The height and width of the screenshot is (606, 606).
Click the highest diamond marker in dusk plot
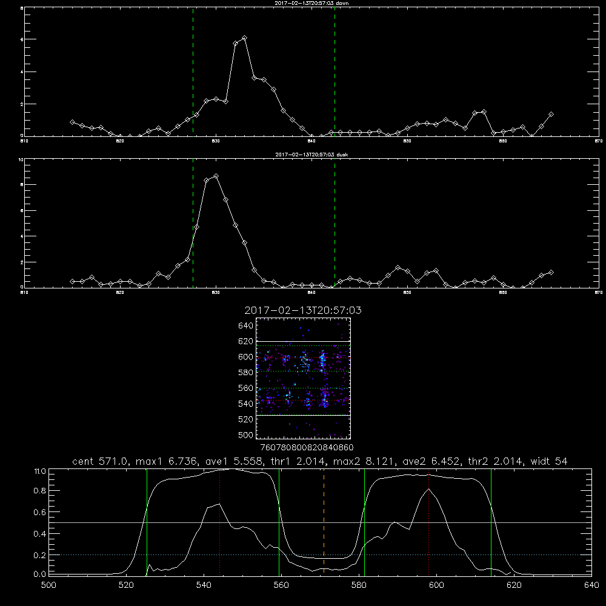216,176
